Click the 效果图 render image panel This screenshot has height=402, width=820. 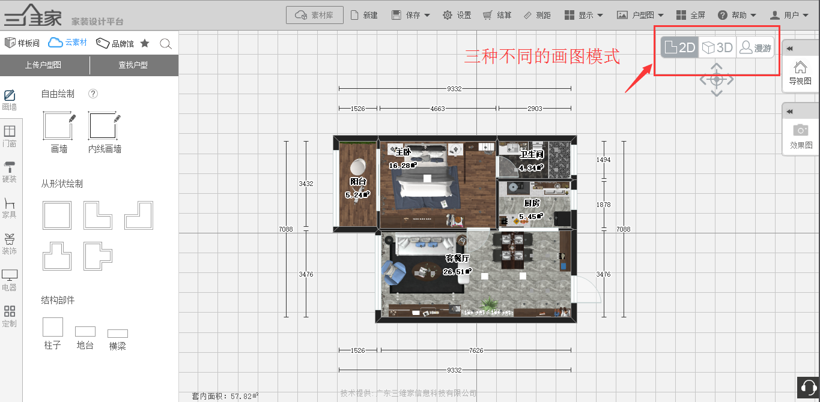coord(800,137)
